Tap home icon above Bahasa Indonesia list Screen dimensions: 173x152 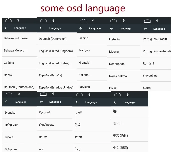8,20
